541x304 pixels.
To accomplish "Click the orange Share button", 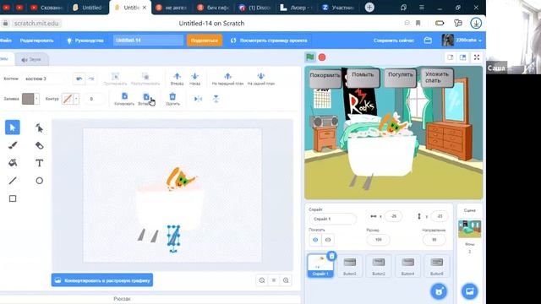I will click(205, 41).
